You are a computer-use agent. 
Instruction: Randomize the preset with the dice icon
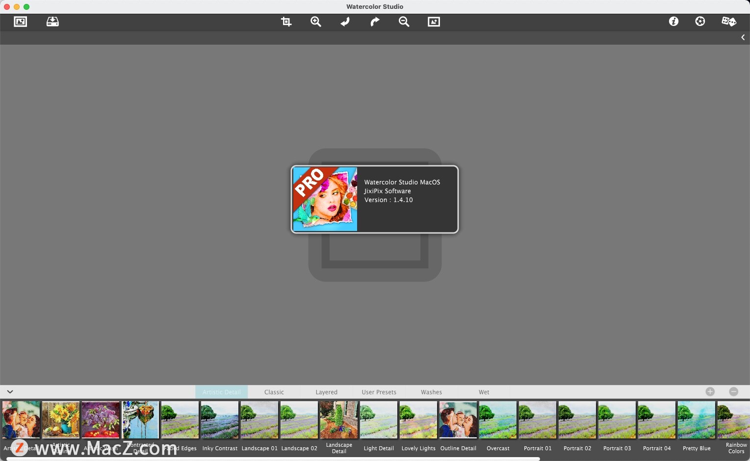coord(729,21)
